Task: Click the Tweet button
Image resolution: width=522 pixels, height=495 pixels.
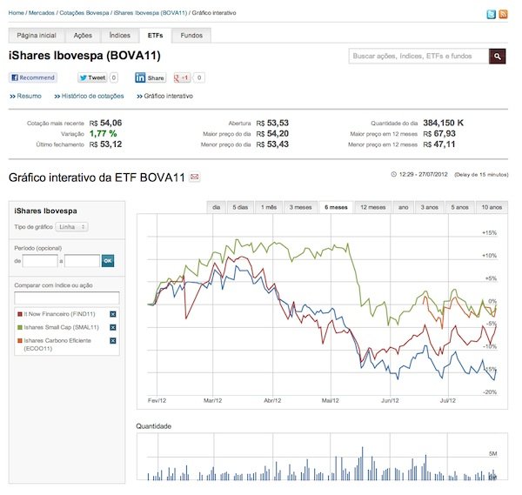Action: (92, 77)
